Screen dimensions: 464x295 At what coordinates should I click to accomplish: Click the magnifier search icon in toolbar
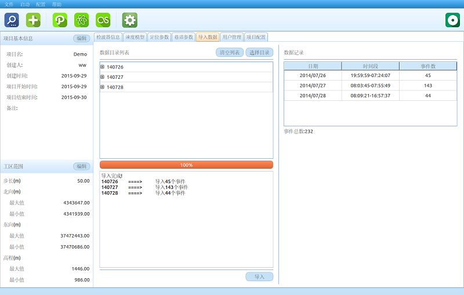click(12, 20)
